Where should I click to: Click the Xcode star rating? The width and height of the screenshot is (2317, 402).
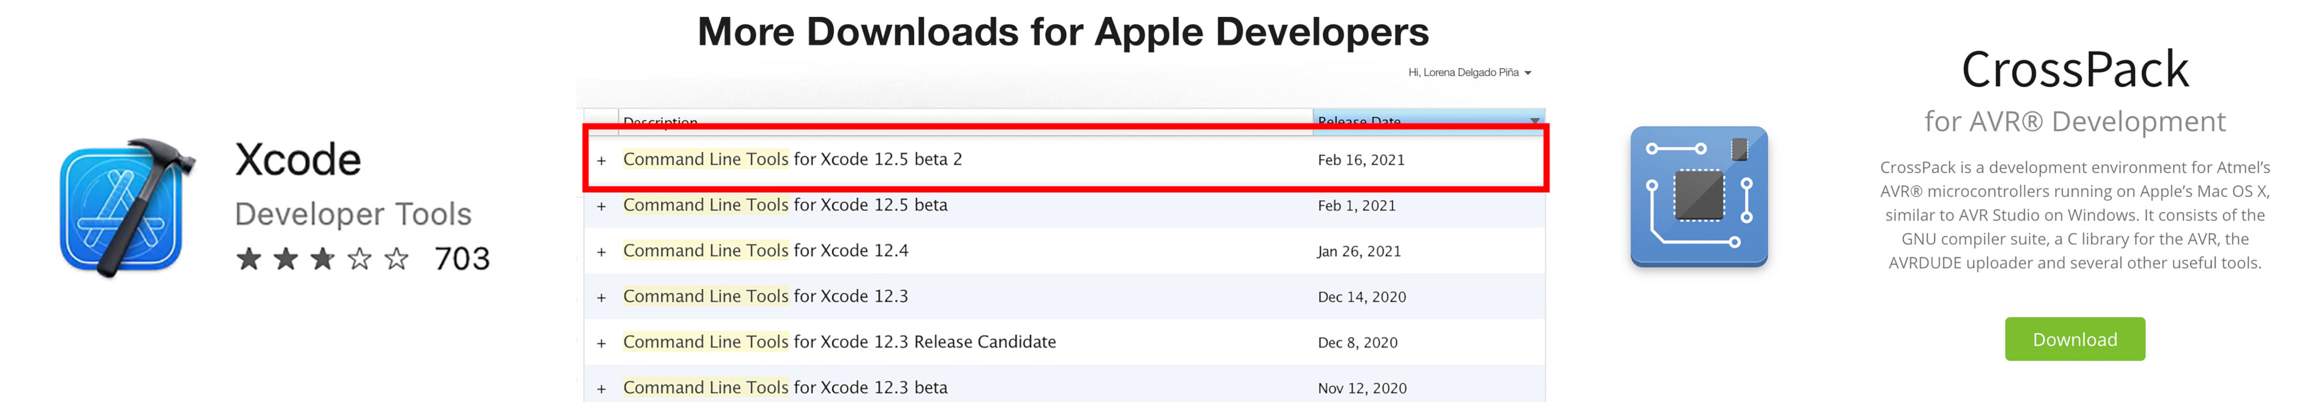[323, 260]
